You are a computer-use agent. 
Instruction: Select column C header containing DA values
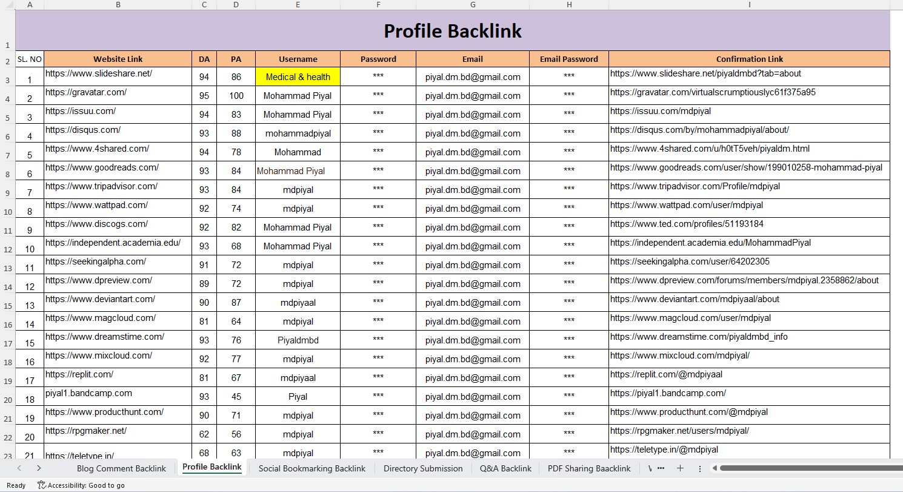tap(204, 5)
